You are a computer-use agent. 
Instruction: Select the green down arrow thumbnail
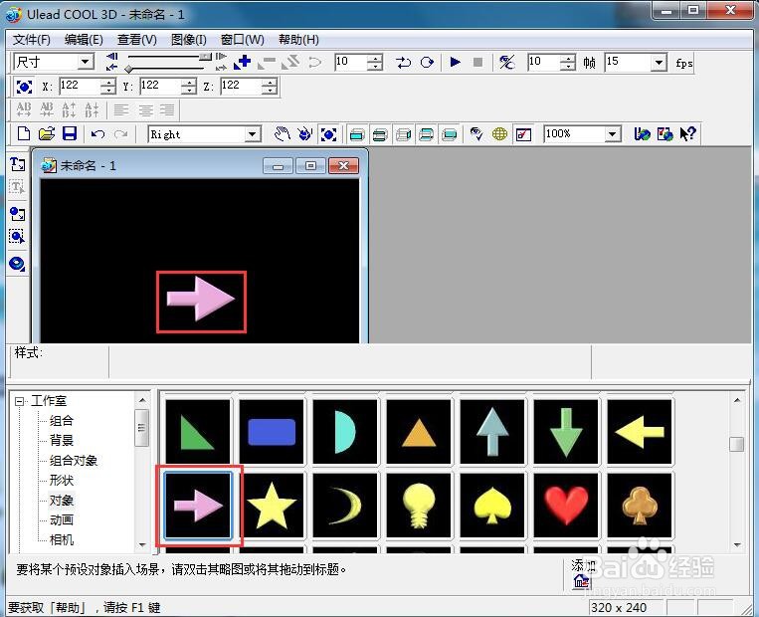click(x=565, y=432)
